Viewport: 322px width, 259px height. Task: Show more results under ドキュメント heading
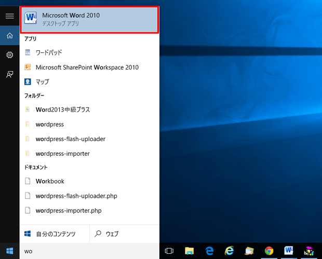point(36,167)
